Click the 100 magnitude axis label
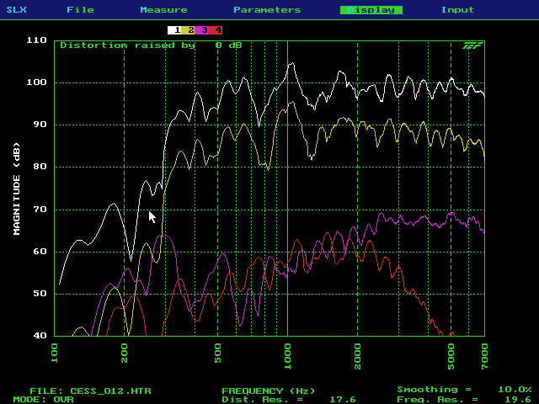539x404 pixels. click(x=37, y=82)
